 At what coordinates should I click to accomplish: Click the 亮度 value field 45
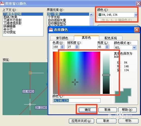coord(102,47)
